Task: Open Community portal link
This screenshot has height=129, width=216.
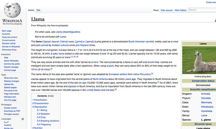Action: coord(12,64)
